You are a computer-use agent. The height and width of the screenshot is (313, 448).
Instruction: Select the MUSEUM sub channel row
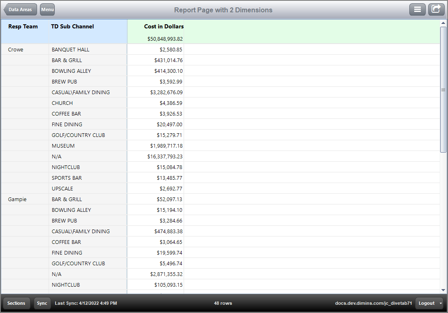[x=220, y=146]
